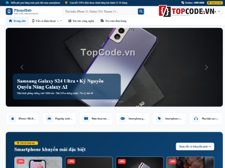Viewport: 225px width, 168px height.
Task: Select the last carousel indicator
Action: click(x=121, y=102)
